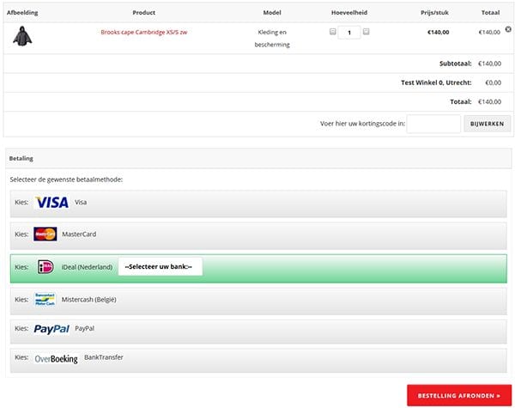The image size is (515, 408).
Task: Click the Subtotaal label
Action: 456,64
